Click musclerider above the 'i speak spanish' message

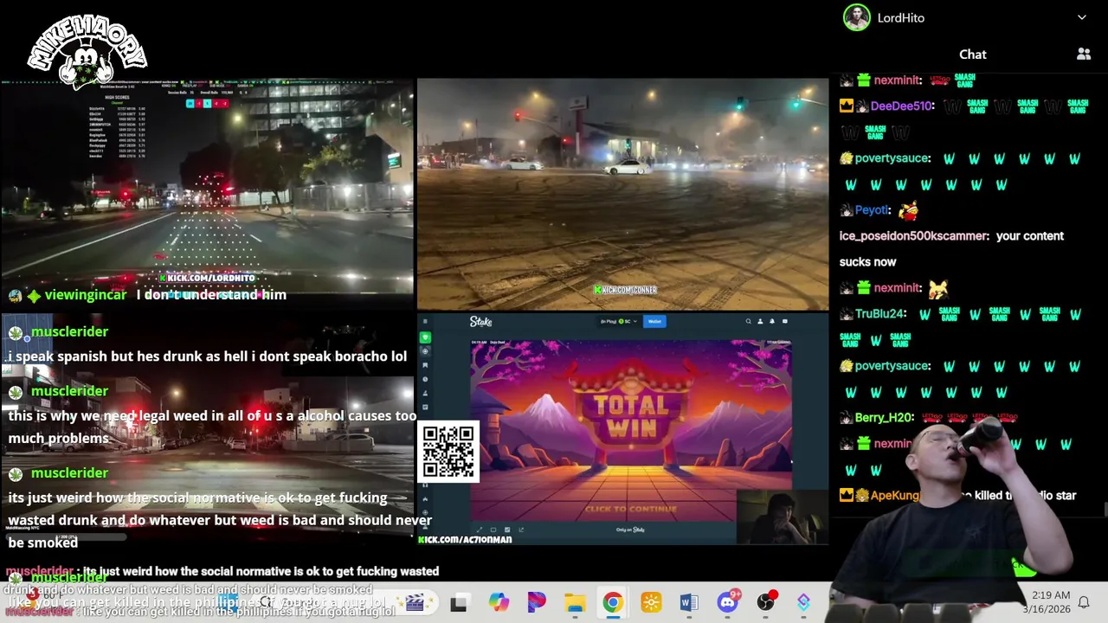tap(69, 331)
